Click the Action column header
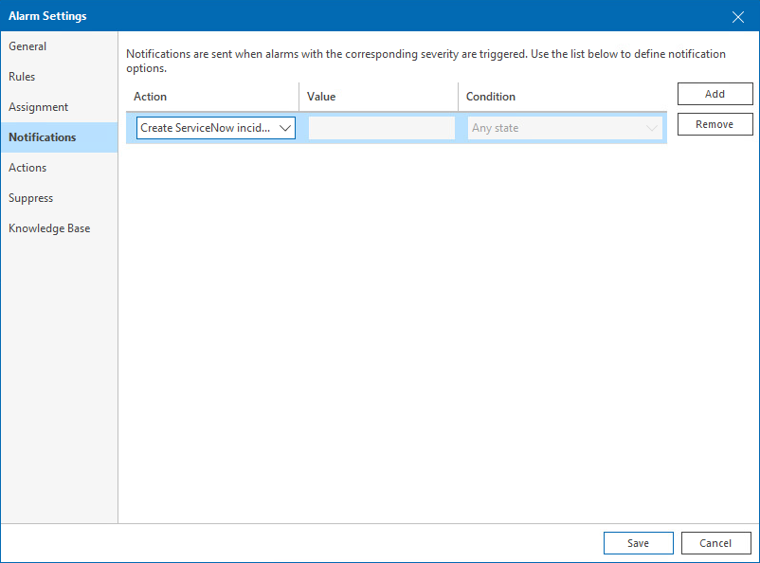 pos(212,97)
